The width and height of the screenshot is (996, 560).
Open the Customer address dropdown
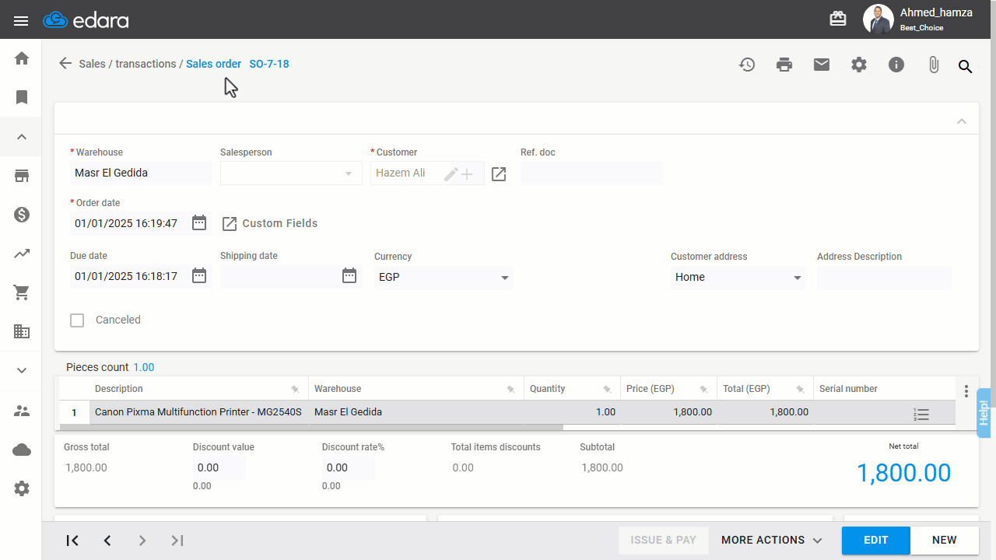coord(798,278)
